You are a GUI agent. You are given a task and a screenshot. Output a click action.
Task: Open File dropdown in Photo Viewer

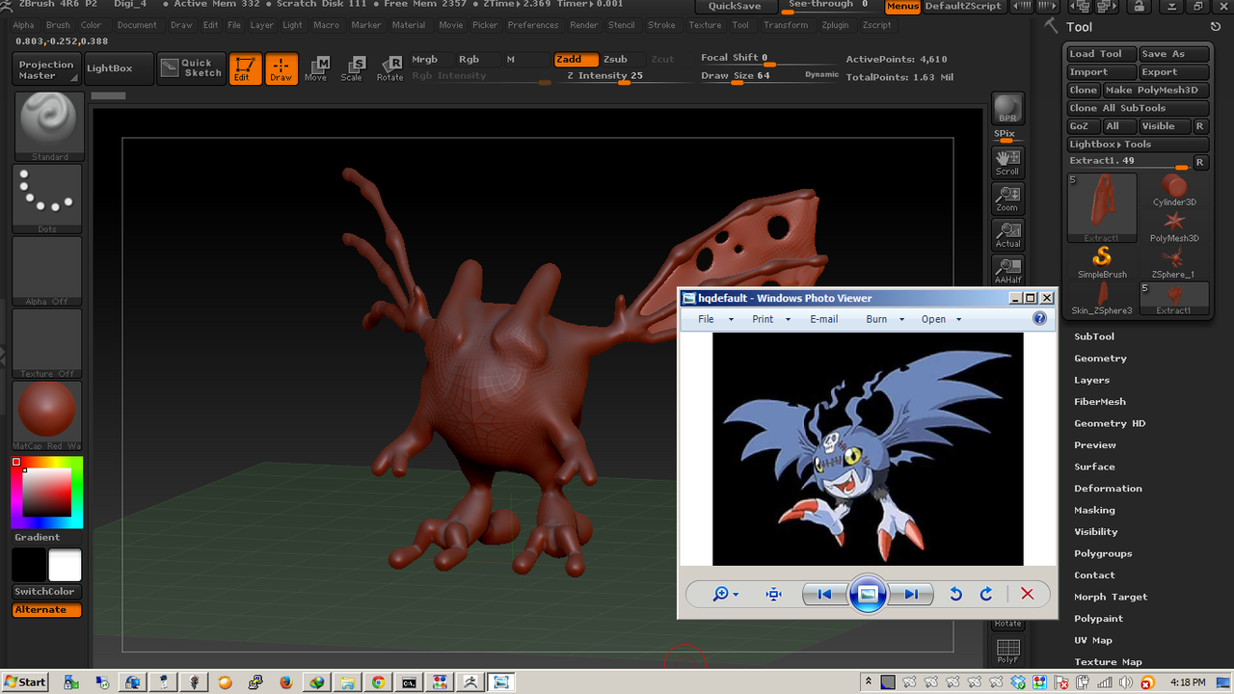pos(715,319)
